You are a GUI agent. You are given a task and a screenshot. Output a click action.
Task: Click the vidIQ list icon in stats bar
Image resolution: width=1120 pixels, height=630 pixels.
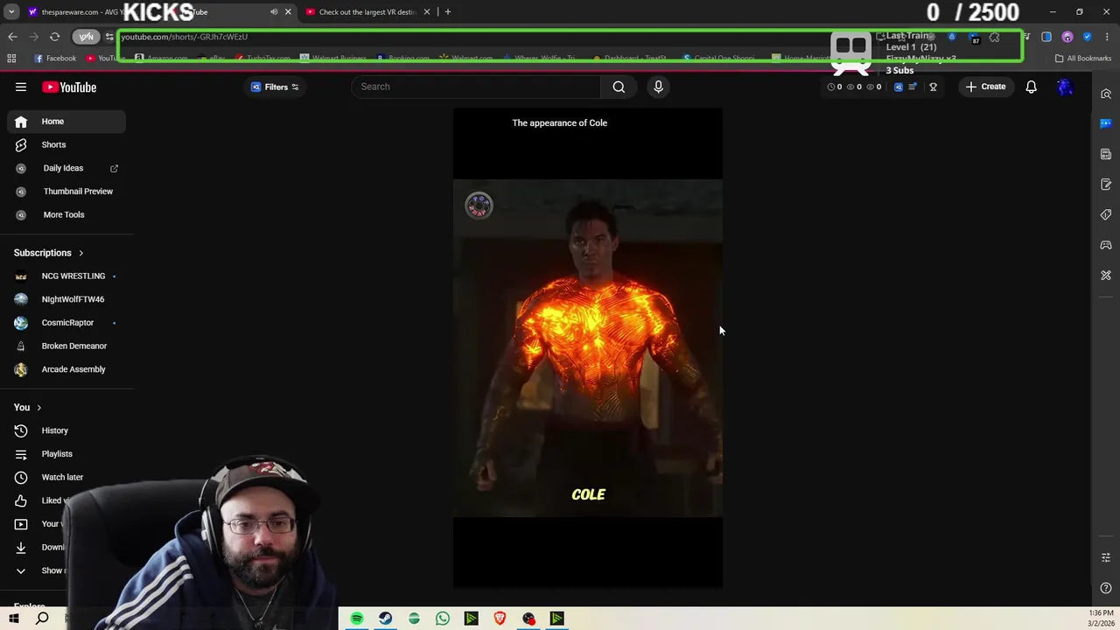(913, 87)
